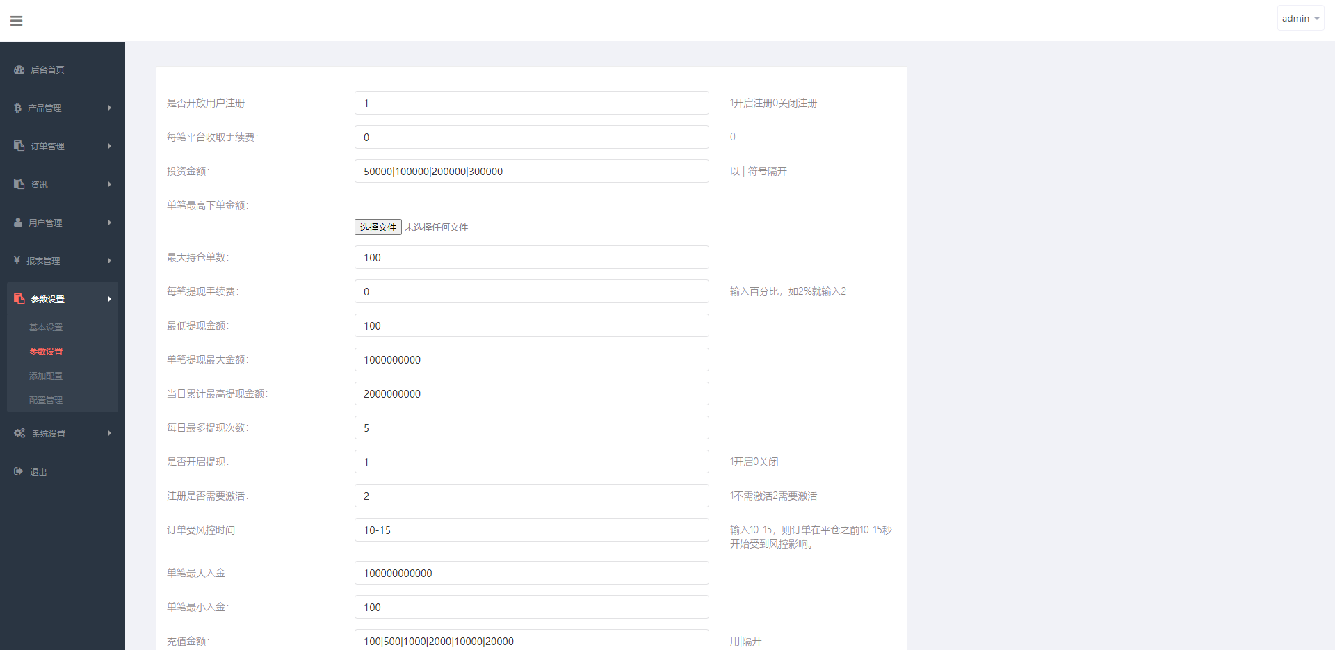Click the 是否开启提现 input field
The height and width of the screenshot is (650, 1335).
click(x=532, y=462)
